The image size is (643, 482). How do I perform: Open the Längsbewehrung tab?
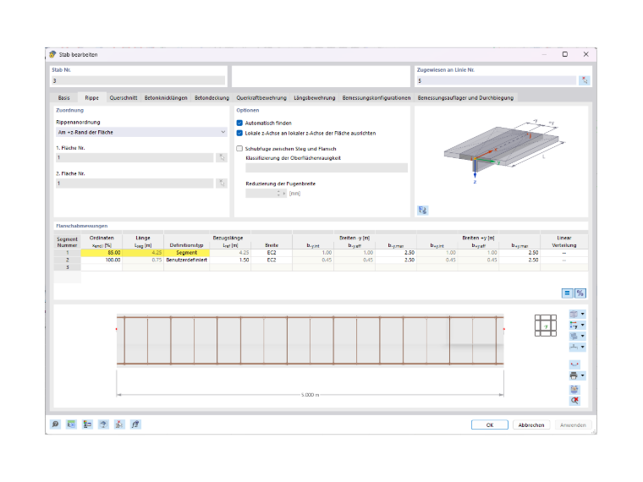315,98
